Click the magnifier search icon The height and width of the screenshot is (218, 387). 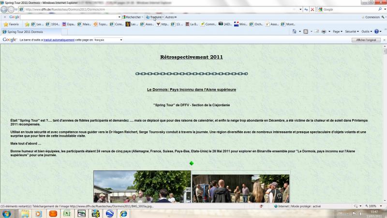tap(380, 9)
